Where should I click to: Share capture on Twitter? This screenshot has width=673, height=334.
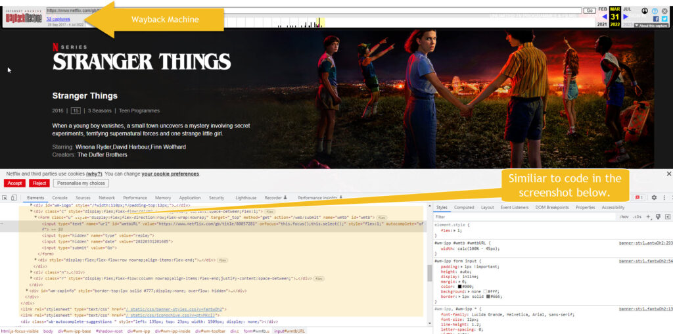(664, 18)
